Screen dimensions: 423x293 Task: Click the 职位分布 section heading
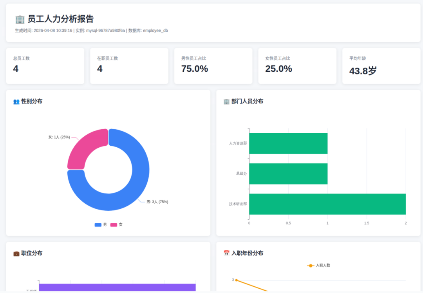32,253
